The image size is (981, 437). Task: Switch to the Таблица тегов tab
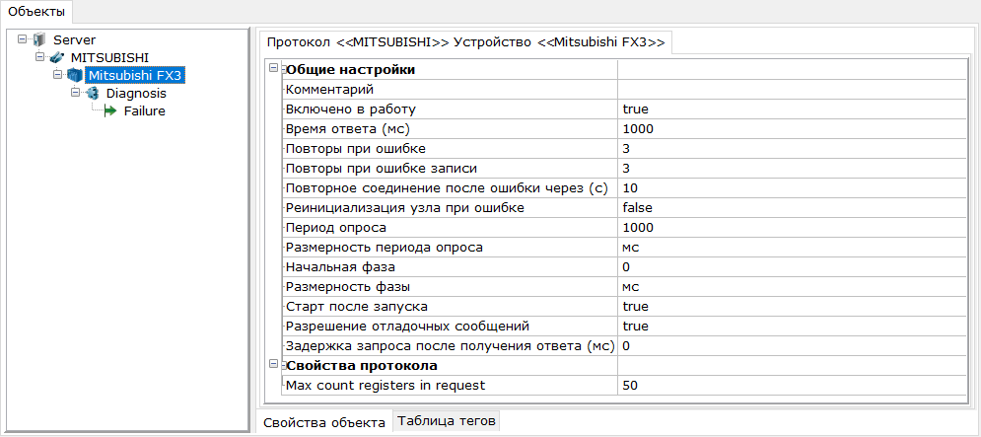(x=447, y=420)
